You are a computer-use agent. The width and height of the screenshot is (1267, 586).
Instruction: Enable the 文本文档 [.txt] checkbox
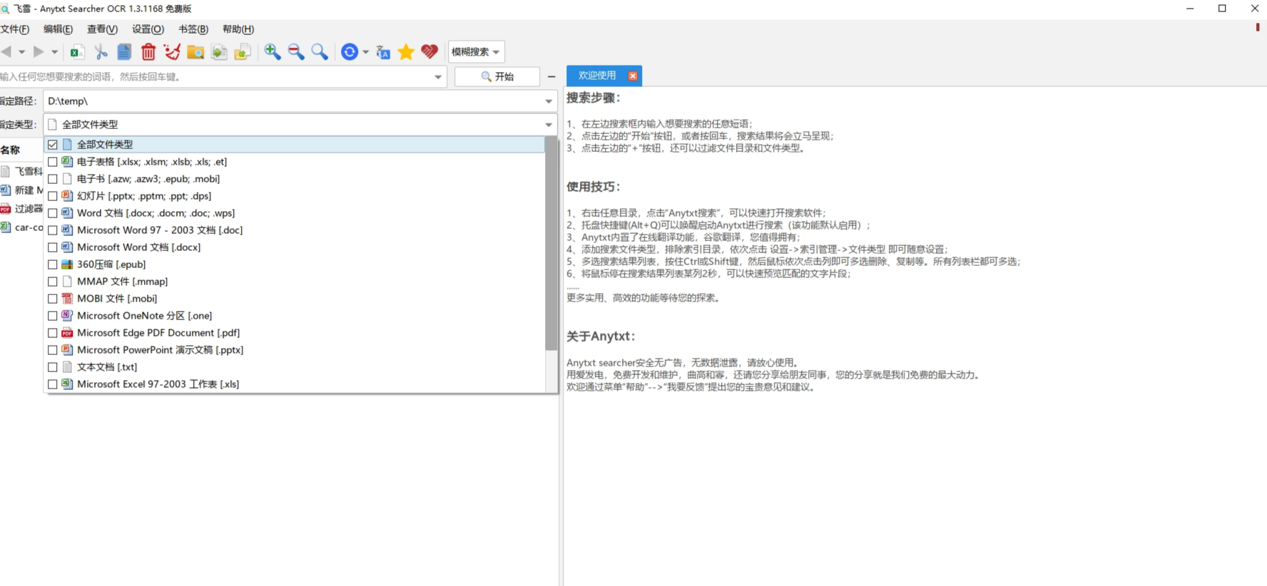click(53, 367)
